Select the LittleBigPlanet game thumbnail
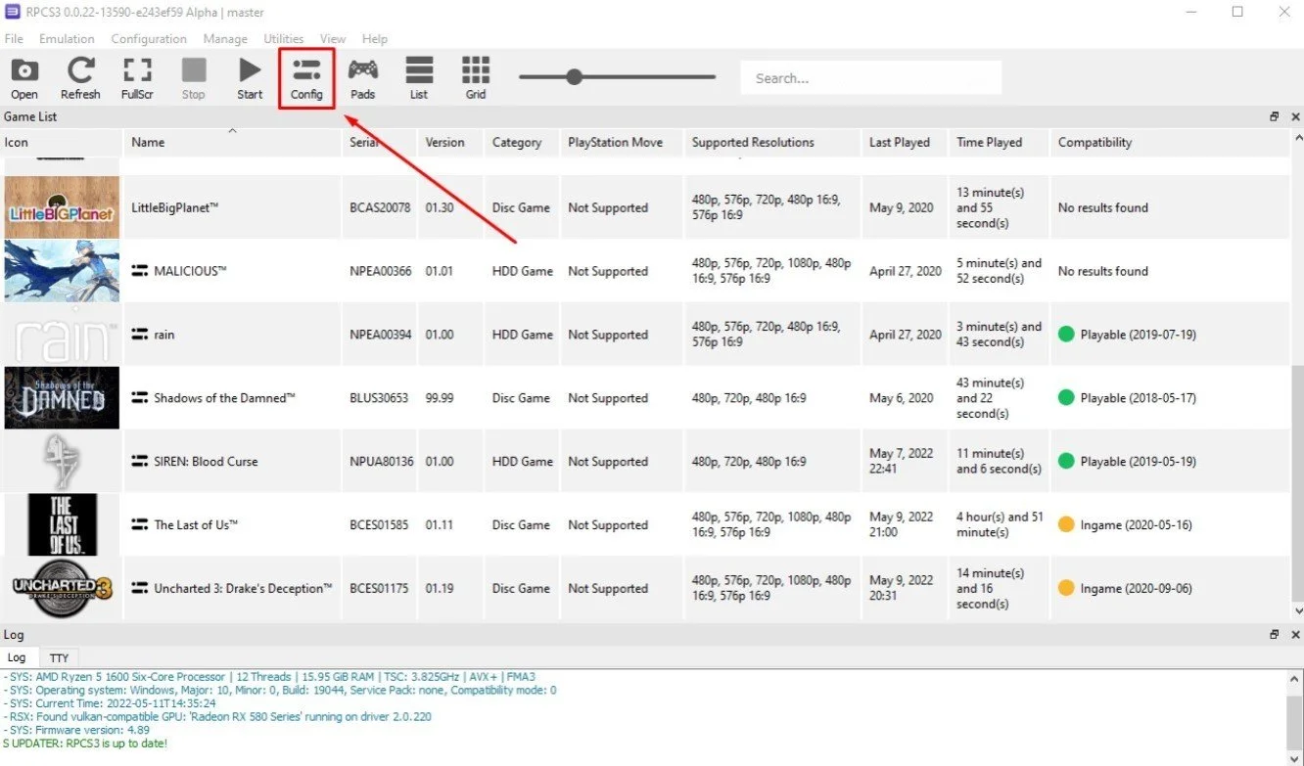Viewport: 1304px width, 766px height. click(62, 207)
